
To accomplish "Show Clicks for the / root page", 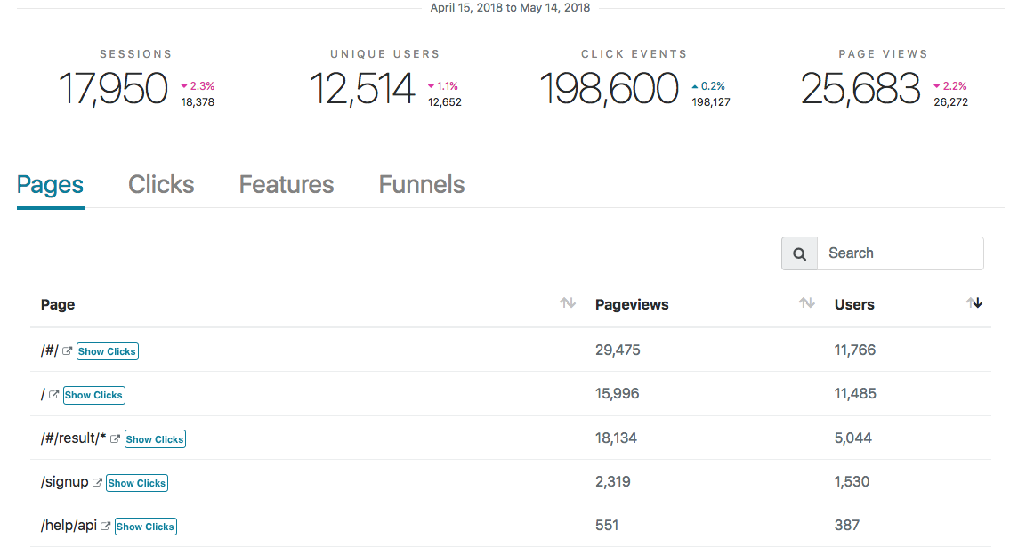I will pyautogui.click(x=94, y=395).
